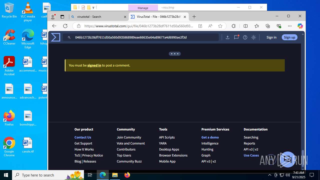This screenshot has height=180, width=320.
Task: Click the search magnifier icon in VirusTotal
Action: (69, 37)
